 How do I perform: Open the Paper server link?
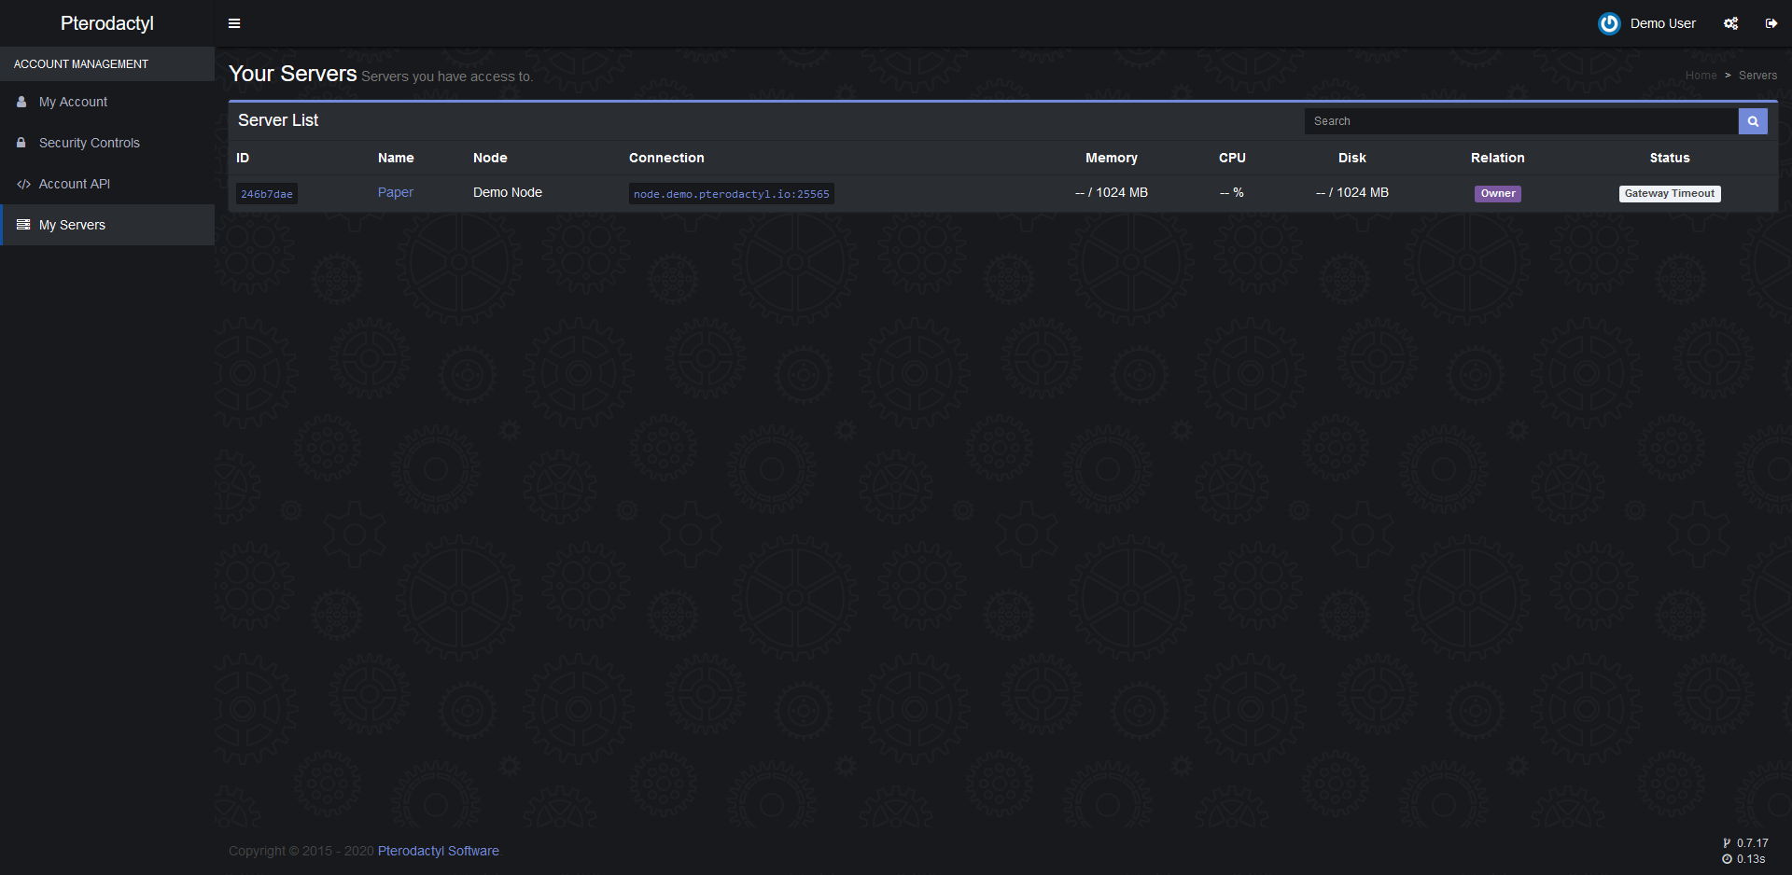[396, 192]
